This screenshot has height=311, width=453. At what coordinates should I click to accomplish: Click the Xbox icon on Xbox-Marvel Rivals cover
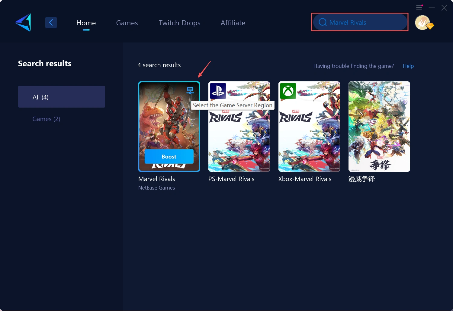(288, 91)
